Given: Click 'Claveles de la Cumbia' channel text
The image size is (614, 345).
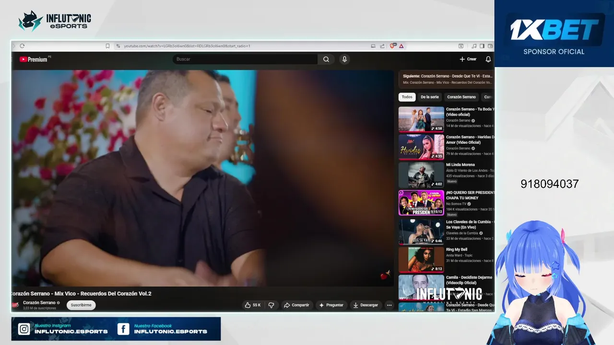Looking at the screenshot, I should [462, 233].
